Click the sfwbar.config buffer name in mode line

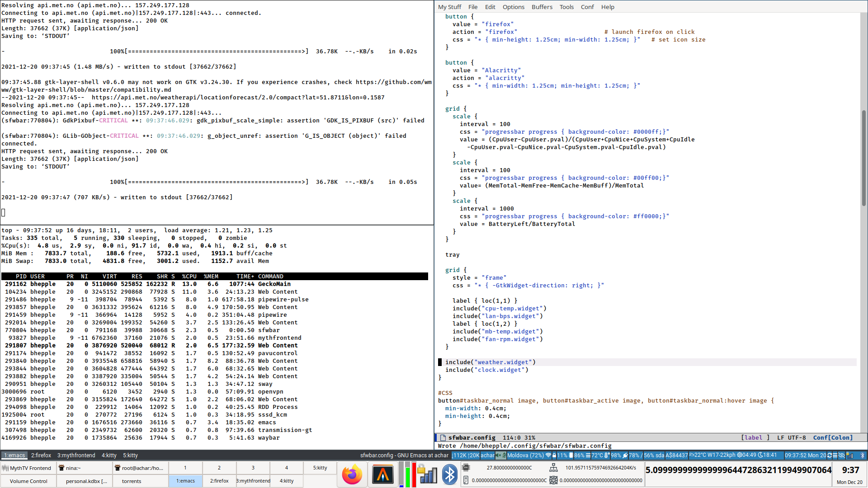(x=472, y=438)
